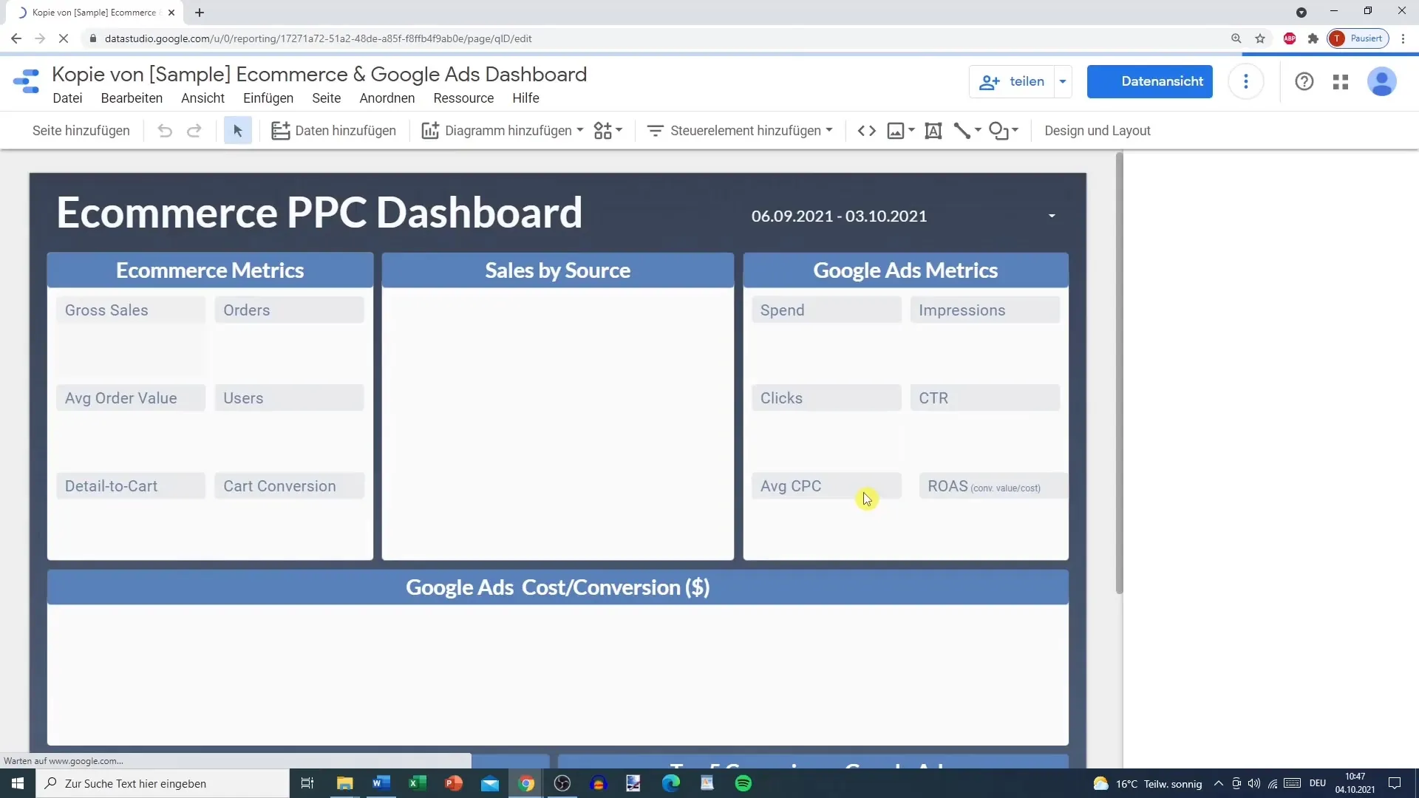This screenshot has width=1419, height=798.
Task: Undo the last action with the undo arrow
Action: click(165, 131)
